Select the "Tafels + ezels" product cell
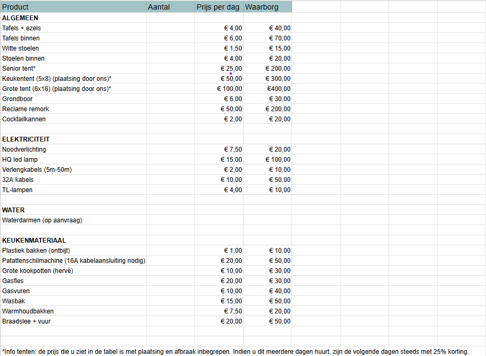The height and width of the screenshot is (356, 486). (73, 28)
